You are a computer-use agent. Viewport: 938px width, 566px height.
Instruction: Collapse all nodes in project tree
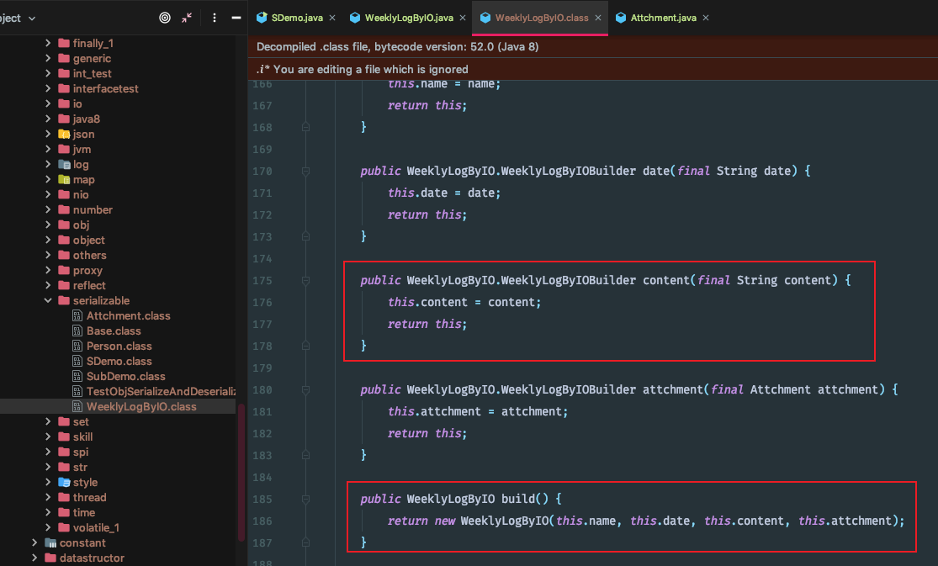[x=187, y=18]
